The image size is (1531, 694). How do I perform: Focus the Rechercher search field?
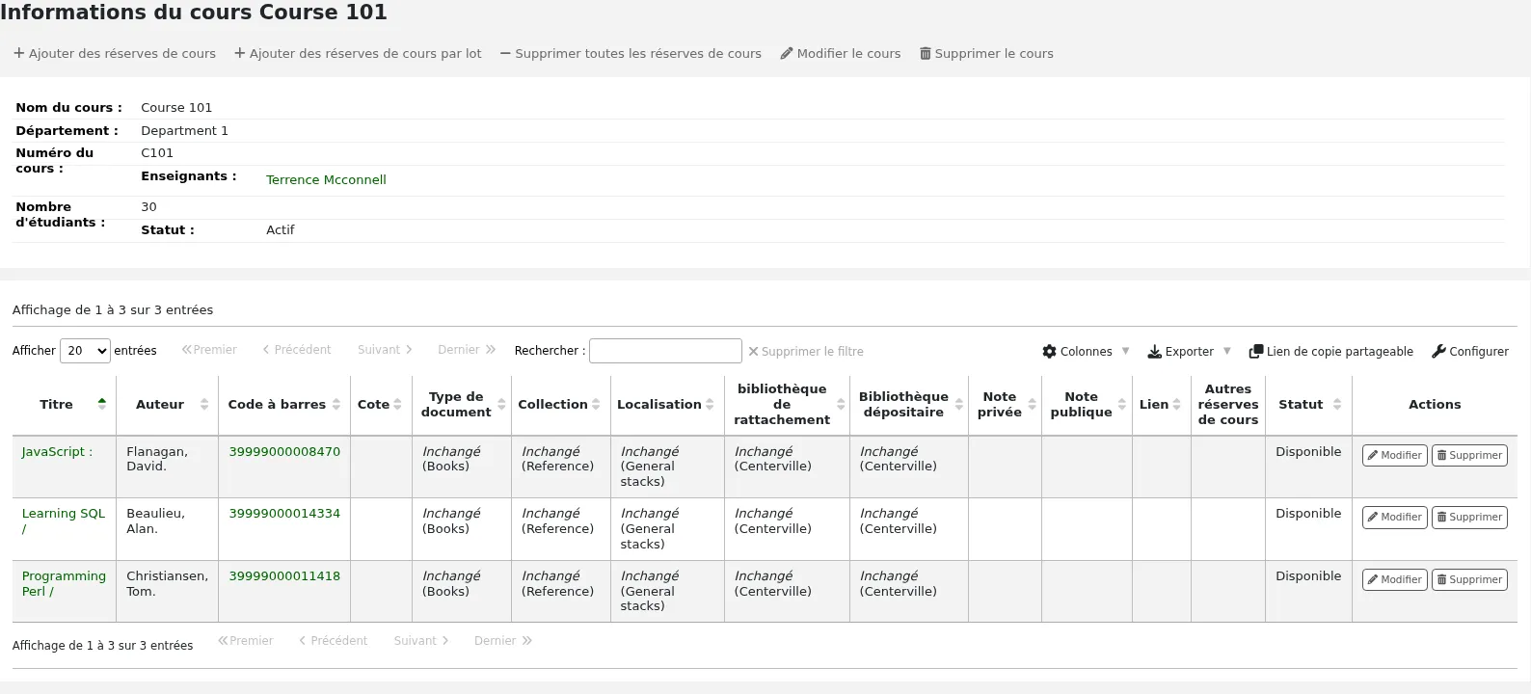[665, 351]
